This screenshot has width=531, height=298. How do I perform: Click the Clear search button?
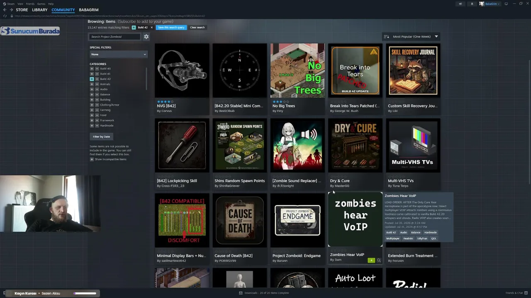197,27
